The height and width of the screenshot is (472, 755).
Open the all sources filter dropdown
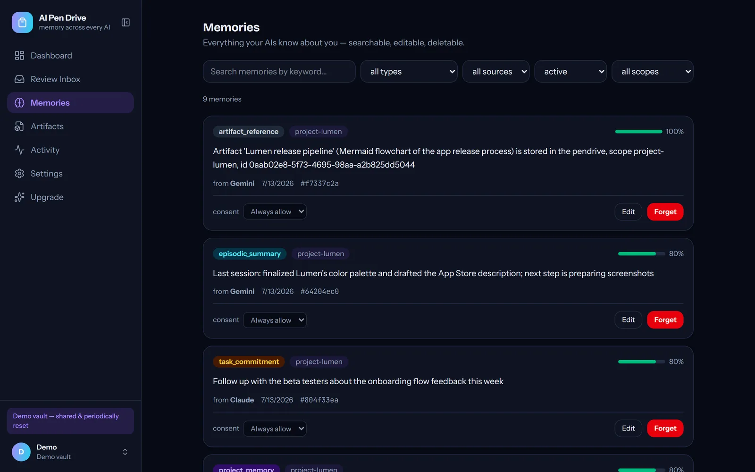click(x=496, y=71)
